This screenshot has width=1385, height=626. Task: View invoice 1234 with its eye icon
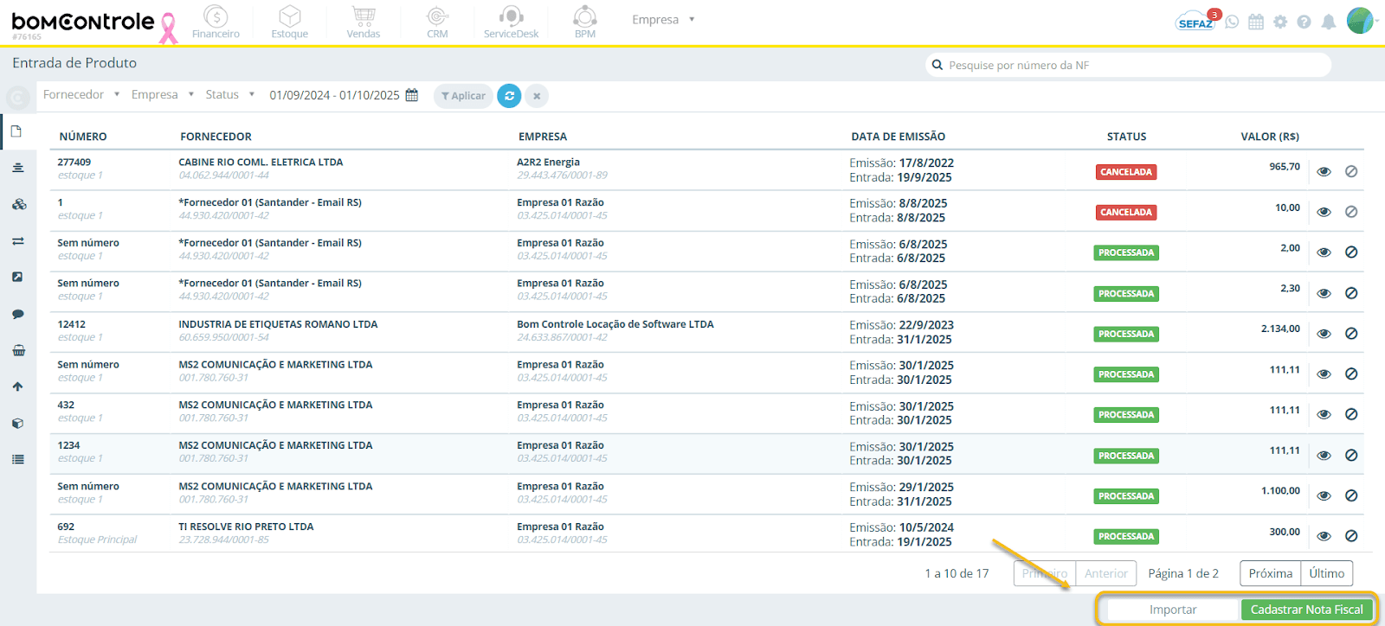tap(1324, 455)
